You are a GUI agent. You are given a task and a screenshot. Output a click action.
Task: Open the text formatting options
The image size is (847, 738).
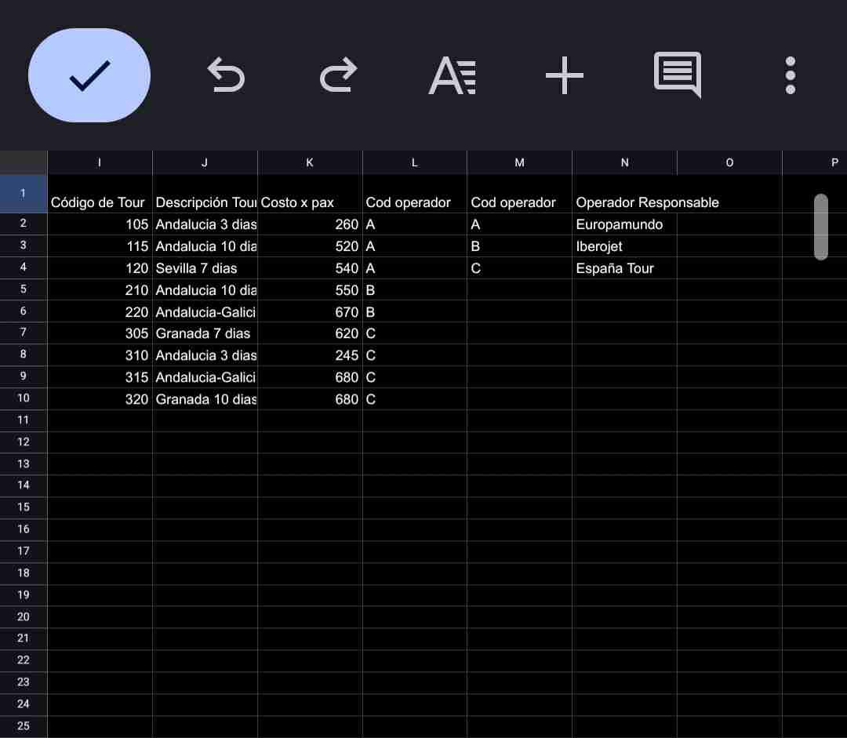coord(452,76)
